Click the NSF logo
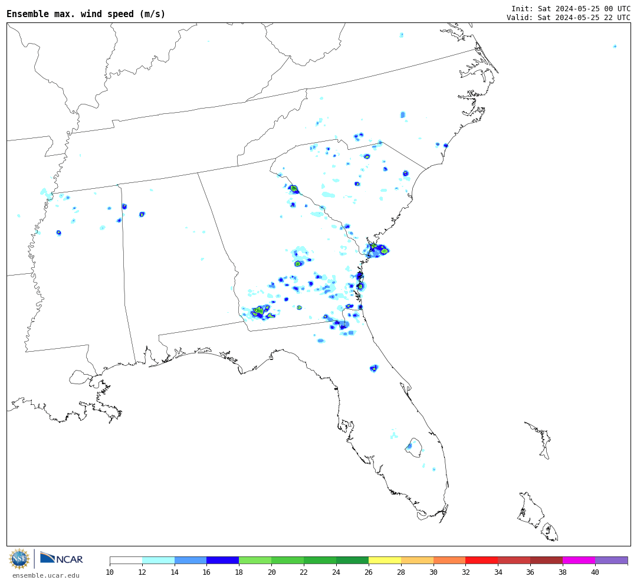 [19, 559]
